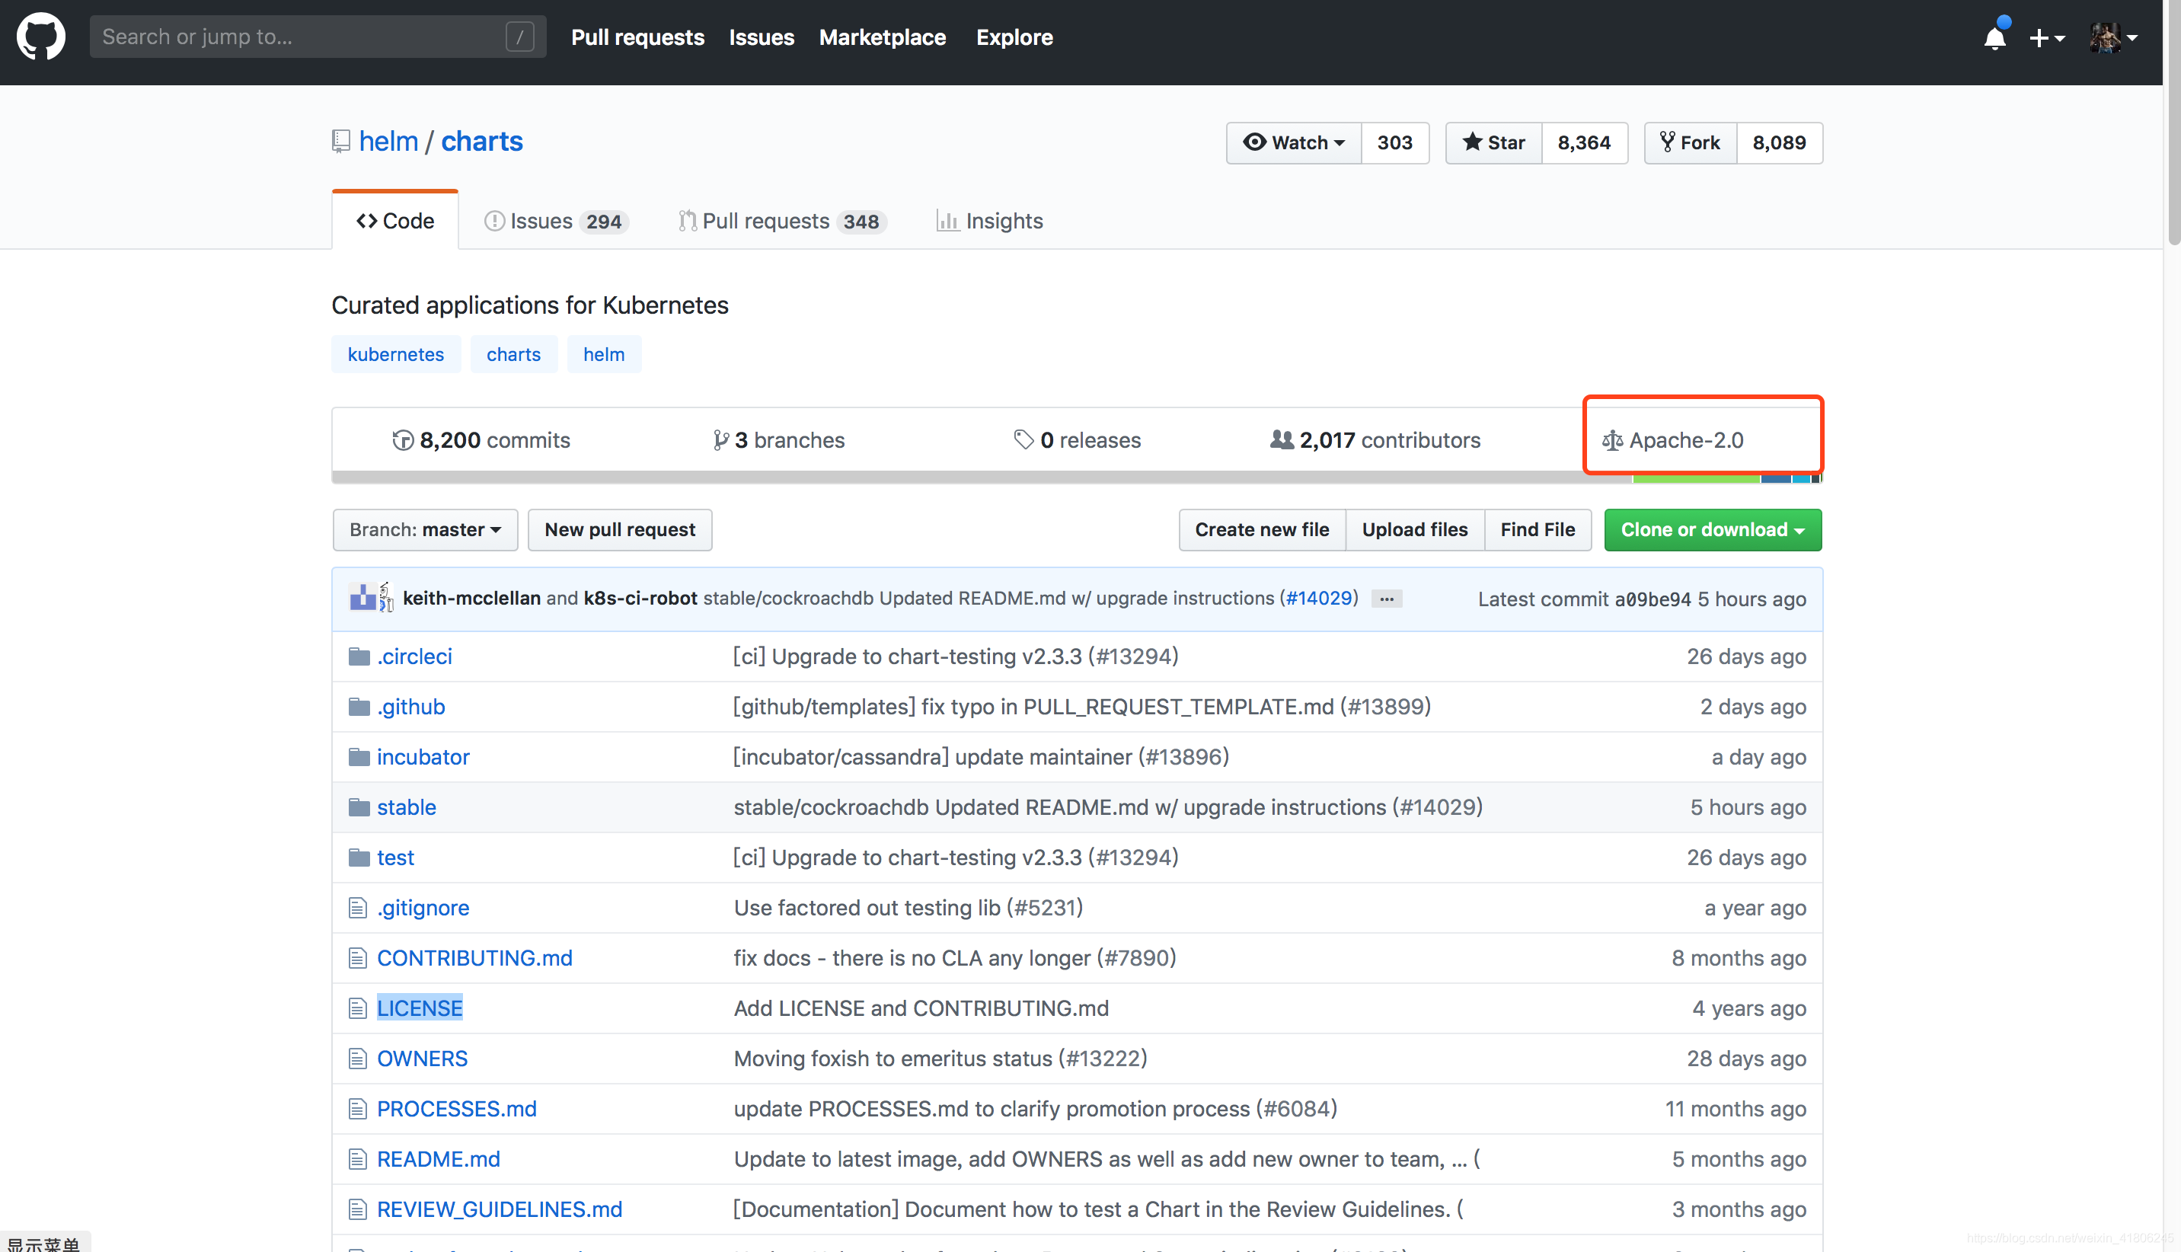The width and height of the screenshot is (2181, 1252).
Task: Click the LICENSE file icon
Action: click(x=358, y=1008)
